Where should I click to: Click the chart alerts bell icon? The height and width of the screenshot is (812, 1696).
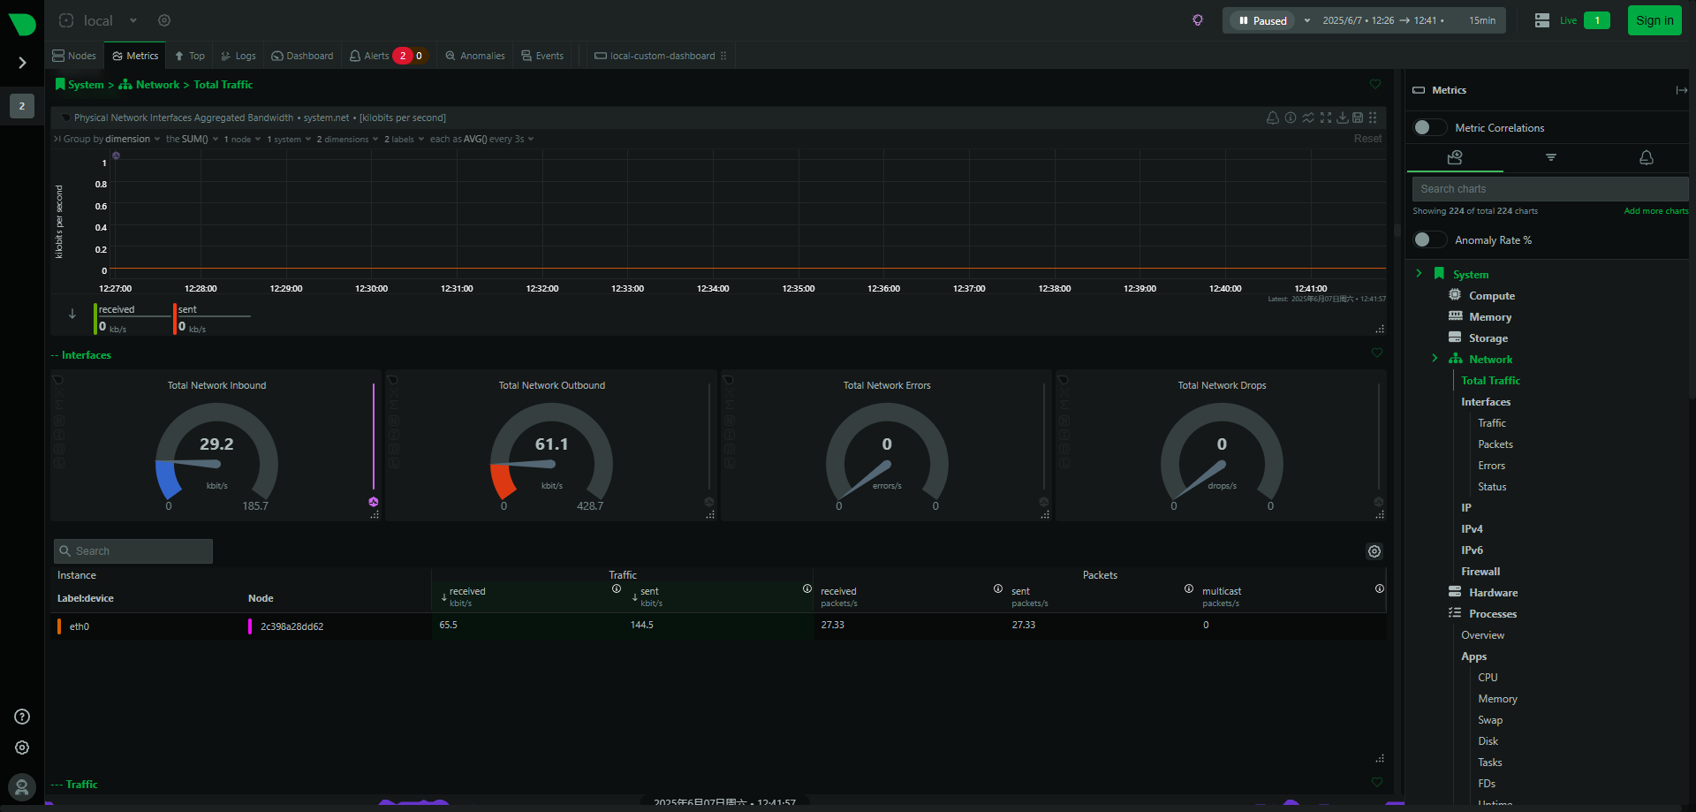pyautogui.click(x=1272, y=118)
